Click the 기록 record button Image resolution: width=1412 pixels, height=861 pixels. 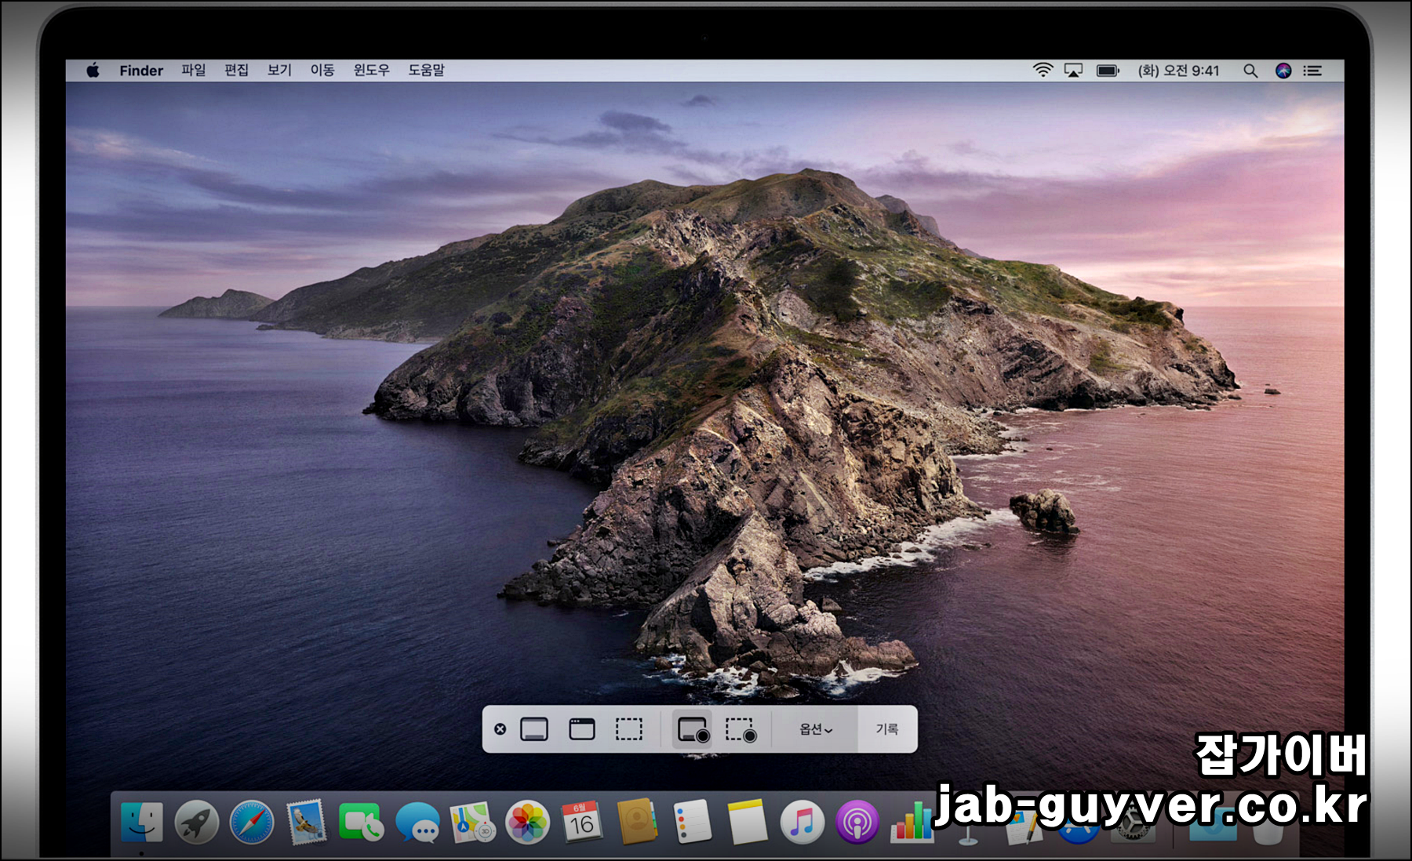887,729
